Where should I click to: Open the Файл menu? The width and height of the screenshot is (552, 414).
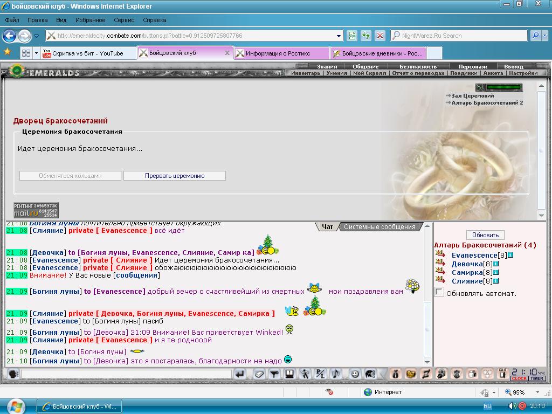click(12, 20)
